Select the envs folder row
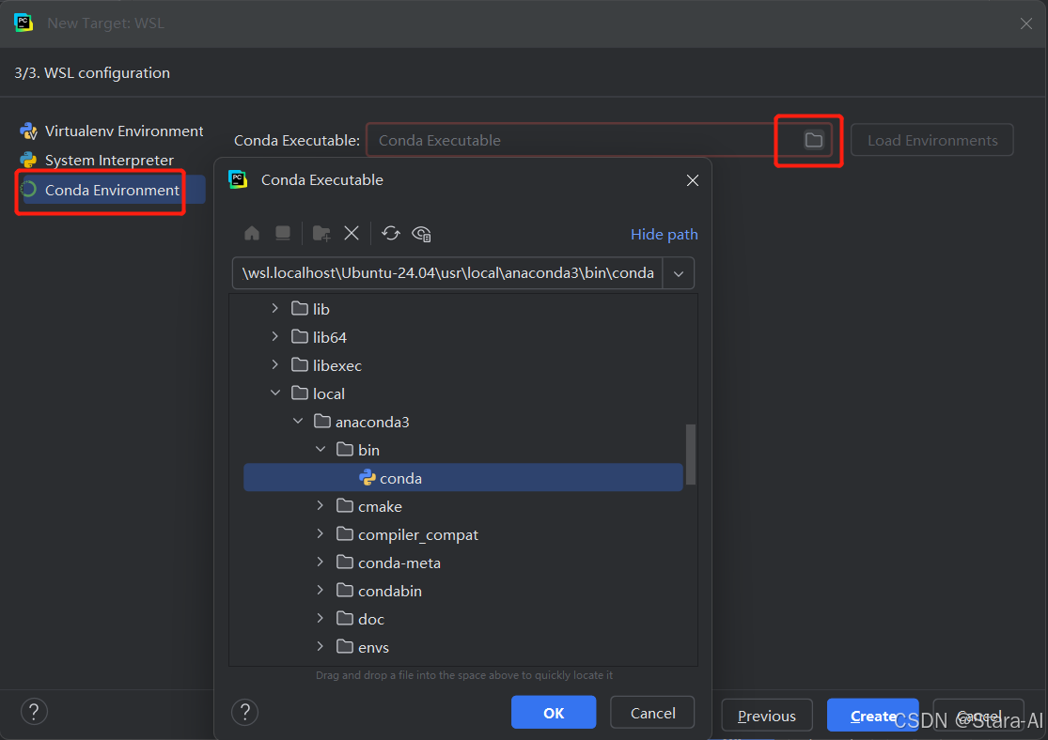Viewport: 1048px width, 740px height. coord(462,646)
